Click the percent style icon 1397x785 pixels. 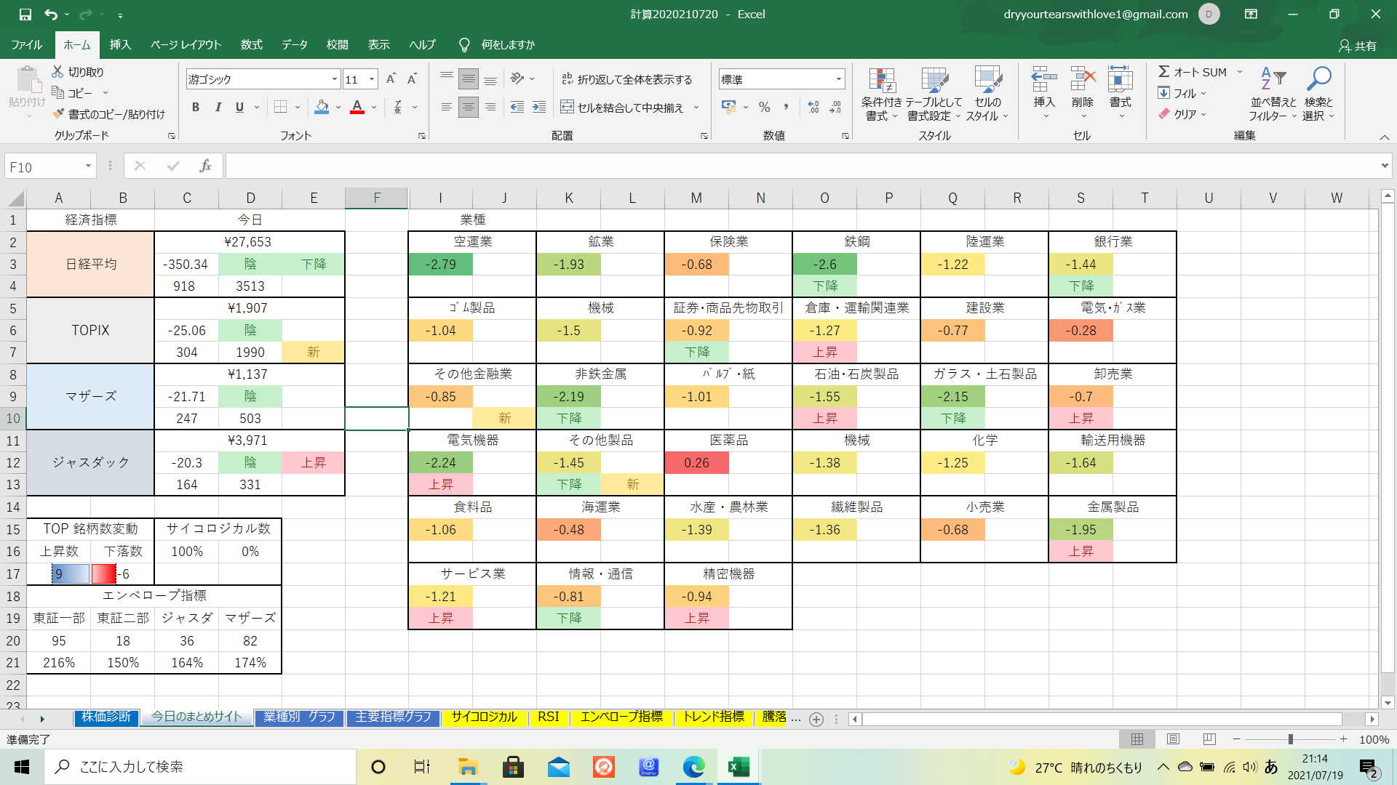764,108
